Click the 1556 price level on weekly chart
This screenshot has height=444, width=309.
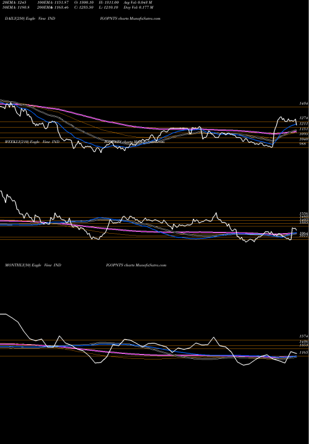click(x=303, y=213)
